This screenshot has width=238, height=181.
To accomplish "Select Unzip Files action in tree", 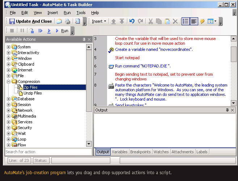I will click(x=33, y=93).
